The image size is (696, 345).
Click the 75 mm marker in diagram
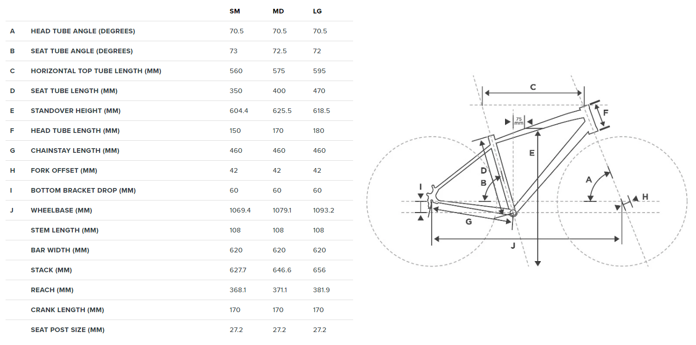[519, 121]
